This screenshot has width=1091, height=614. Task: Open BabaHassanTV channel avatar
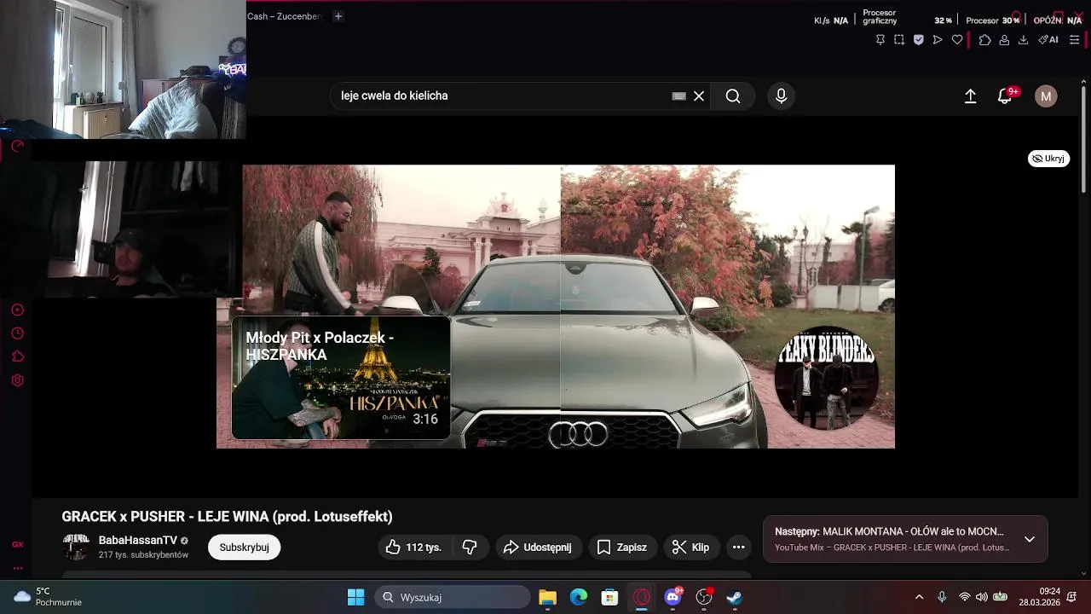coord(76,547)
